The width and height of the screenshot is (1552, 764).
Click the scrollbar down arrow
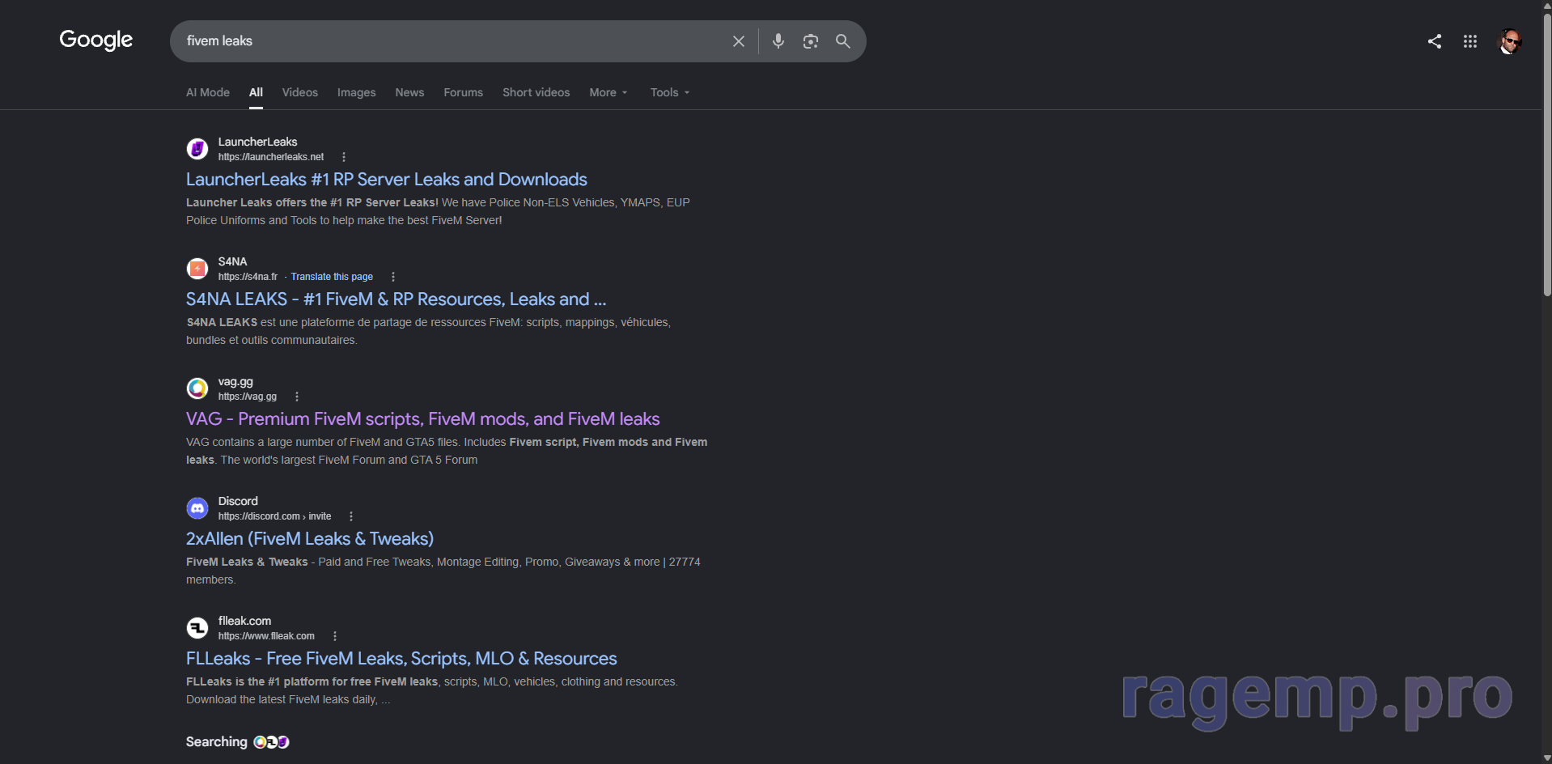tap(1546, 758)
